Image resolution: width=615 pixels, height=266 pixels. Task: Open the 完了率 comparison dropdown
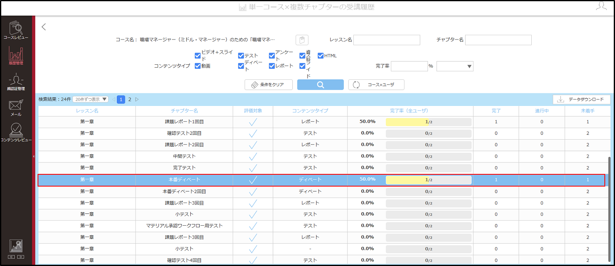tap(455, 66)
